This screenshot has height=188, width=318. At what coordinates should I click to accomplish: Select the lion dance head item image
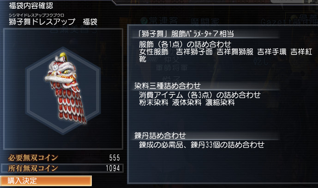[x=66, y=88]
